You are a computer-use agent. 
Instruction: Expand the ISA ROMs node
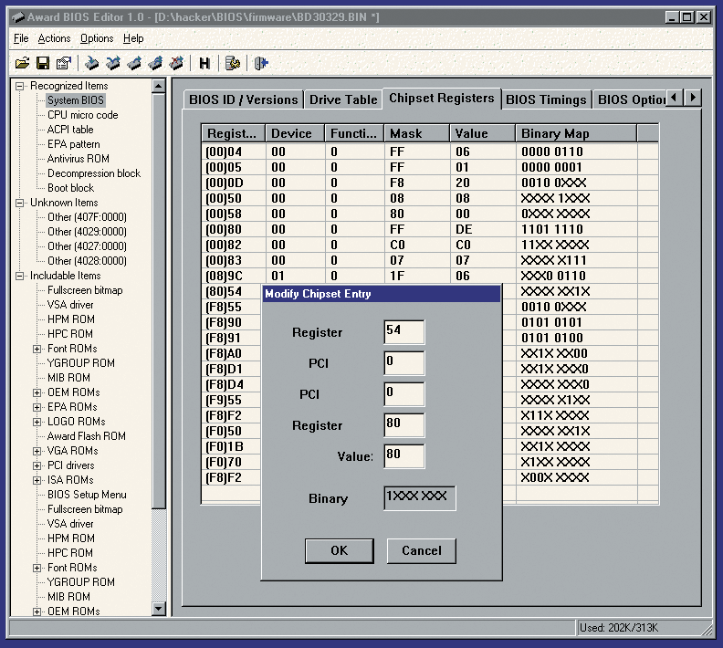(37, 481)
